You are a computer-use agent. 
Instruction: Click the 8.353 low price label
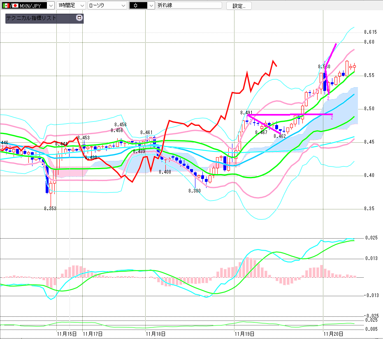pyautogui.click(x=50, y=209)
